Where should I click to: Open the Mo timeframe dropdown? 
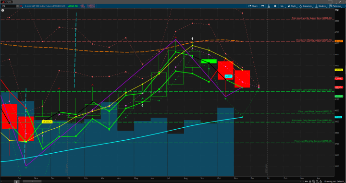[282, 6]
